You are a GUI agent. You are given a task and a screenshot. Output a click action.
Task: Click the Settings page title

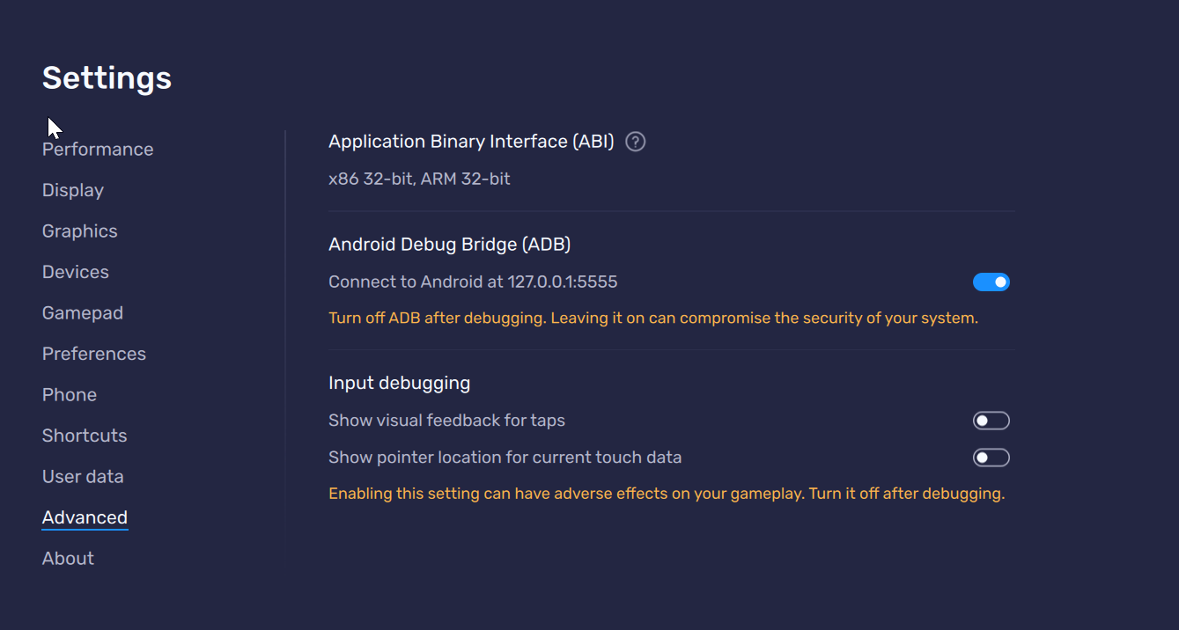pyautogui.click(x=106, y=77)
